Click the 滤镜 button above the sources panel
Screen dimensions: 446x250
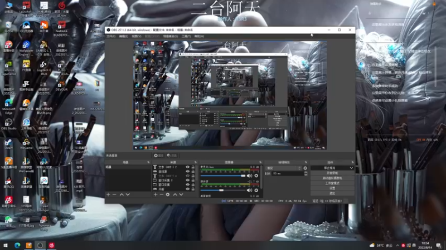click(x=172, y=156)
